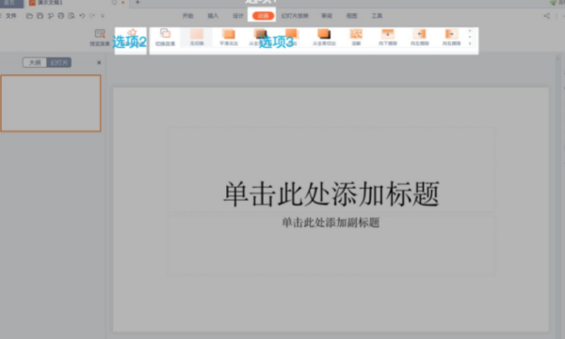This screenshot has height=339, width=565.
Task: Select the 溶解 dissolve transition
Action: pos(356,38)
